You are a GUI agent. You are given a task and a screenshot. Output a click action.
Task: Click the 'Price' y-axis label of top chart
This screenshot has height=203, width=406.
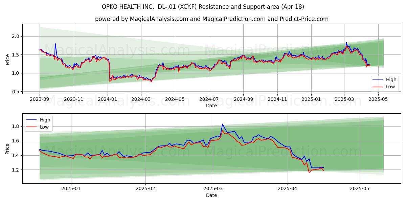tap(7, 59)
